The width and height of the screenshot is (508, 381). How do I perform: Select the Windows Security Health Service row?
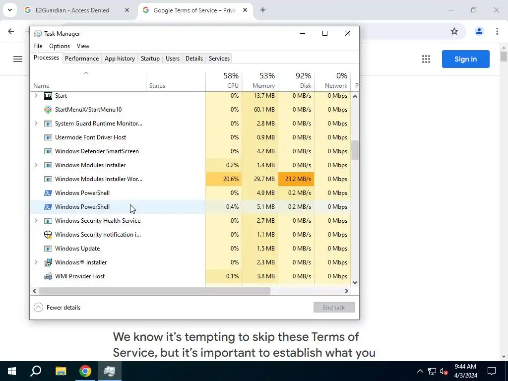pos(190,221)
